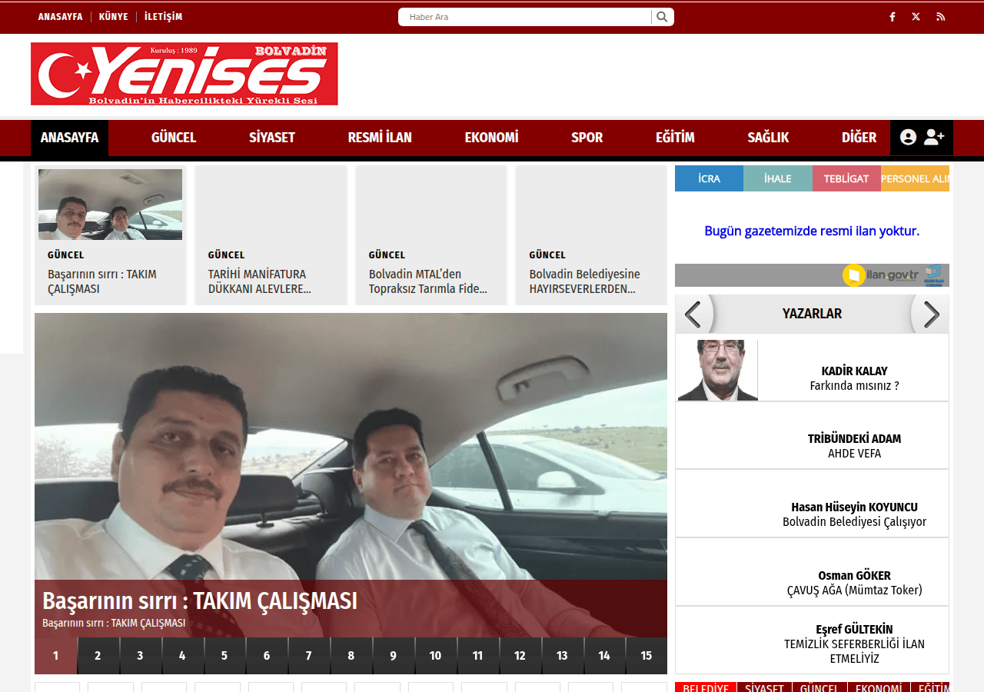This screenshot has height=692, width=984.
Task: Open the user login icon
Action: [908, 137]
